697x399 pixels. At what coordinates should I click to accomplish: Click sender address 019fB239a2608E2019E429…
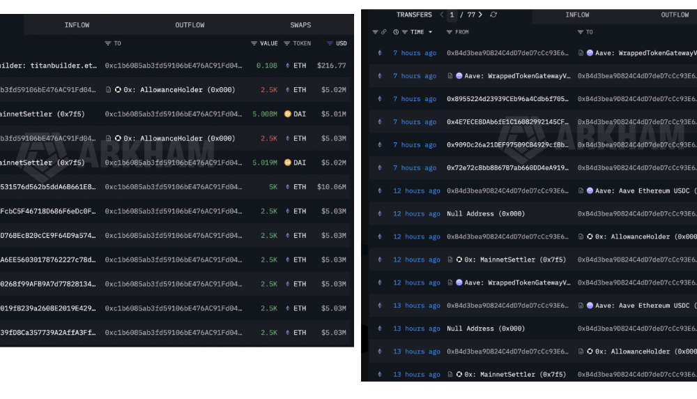(x=48, y=308)
